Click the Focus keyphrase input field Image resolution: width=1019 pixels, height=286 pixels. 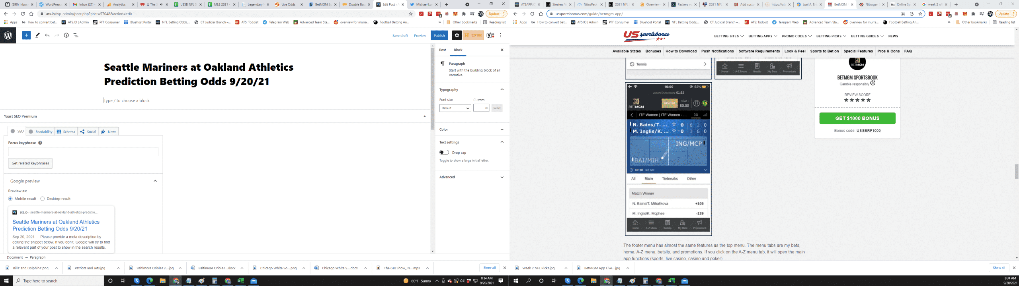coord(83,151)
